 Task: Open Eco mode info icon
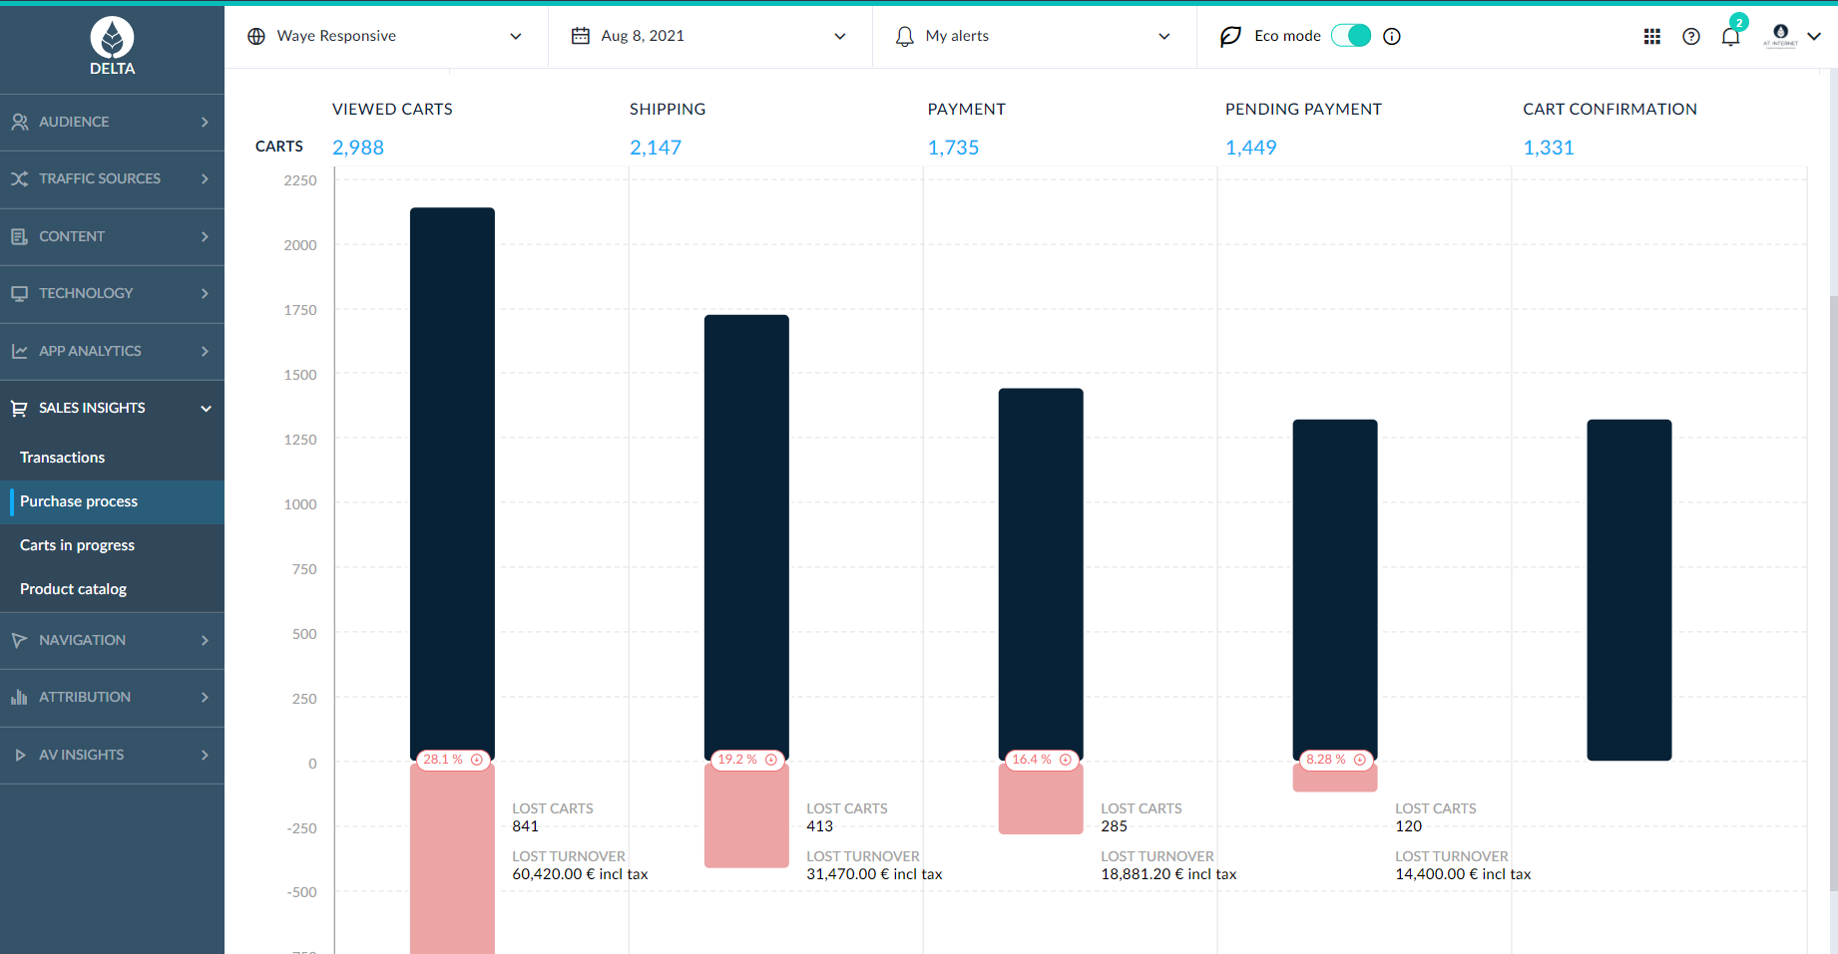[1392, 36]
